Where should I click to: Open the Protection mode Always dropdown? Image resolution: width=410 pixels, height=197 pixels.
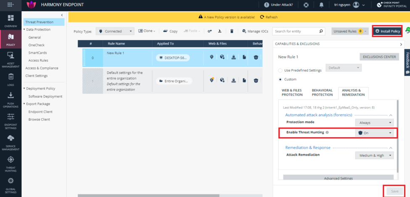tap(374, 122)
